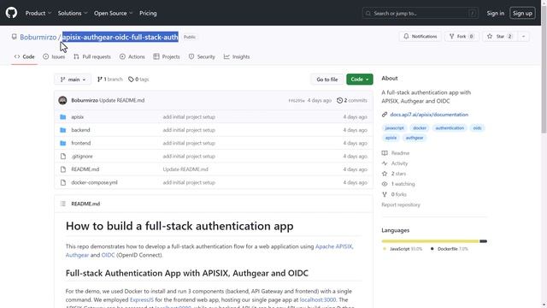Open the backend folder icon
This screenshot has height=308, width=547.
pos(62,130)
